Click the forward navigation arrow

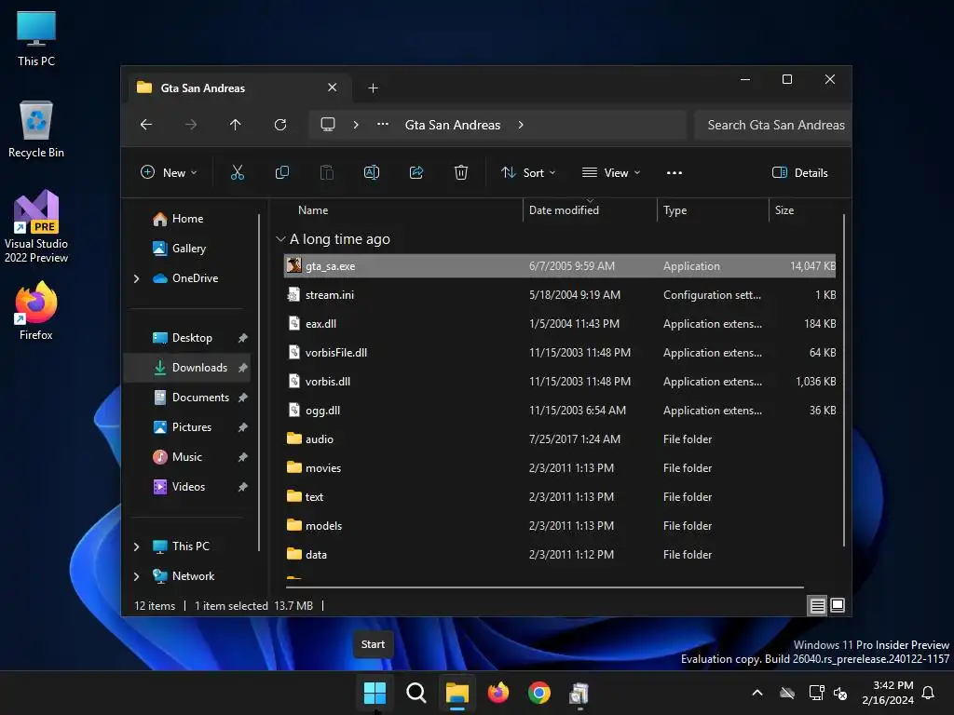click(x=191, y=125)
